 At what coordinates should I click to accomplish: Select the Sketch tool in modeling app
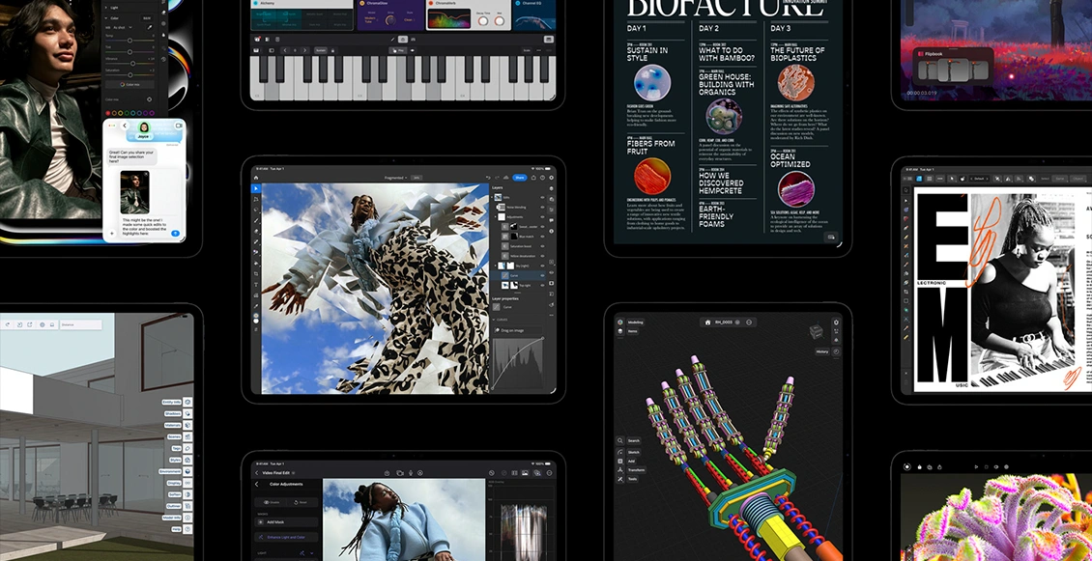620,451
